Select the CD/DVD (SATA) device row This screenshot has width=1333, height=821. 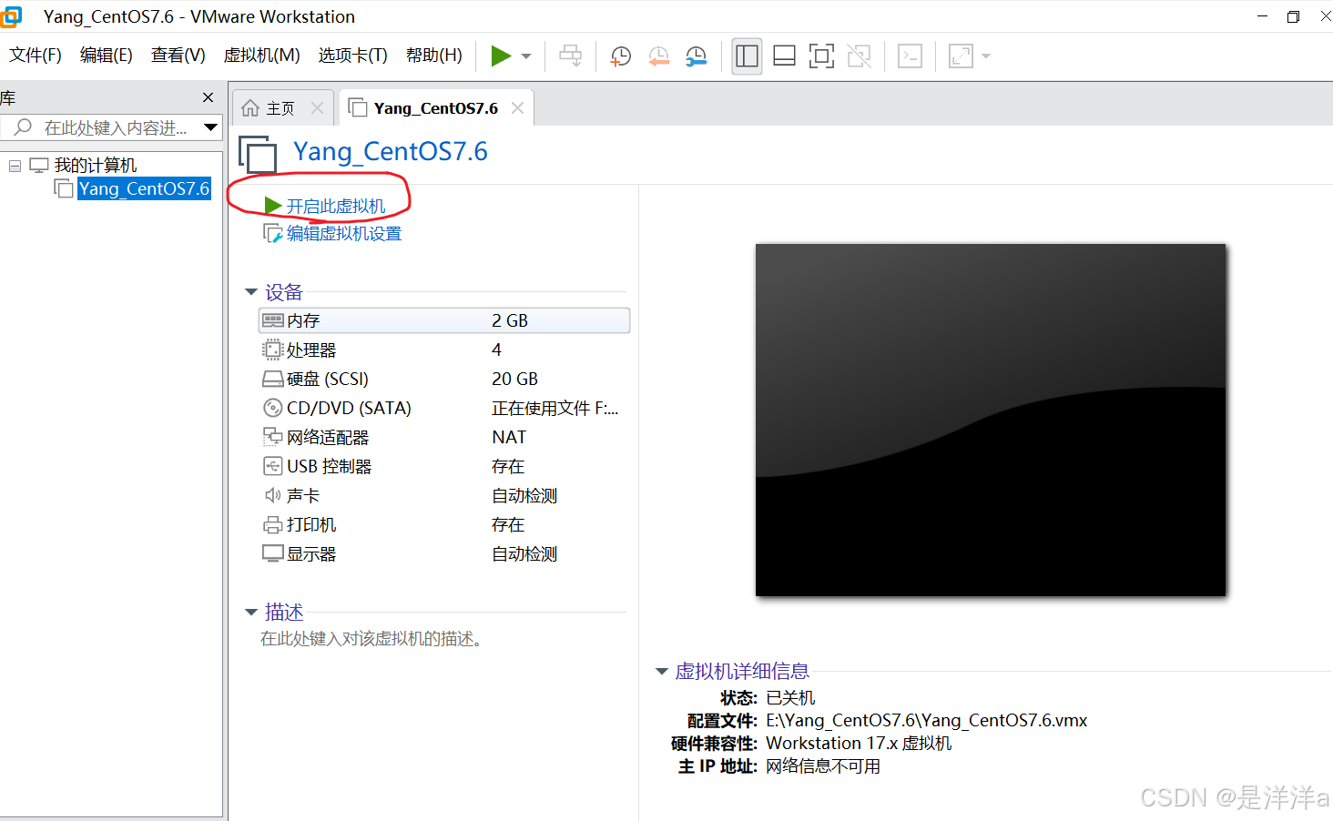(x=444, y=408)
